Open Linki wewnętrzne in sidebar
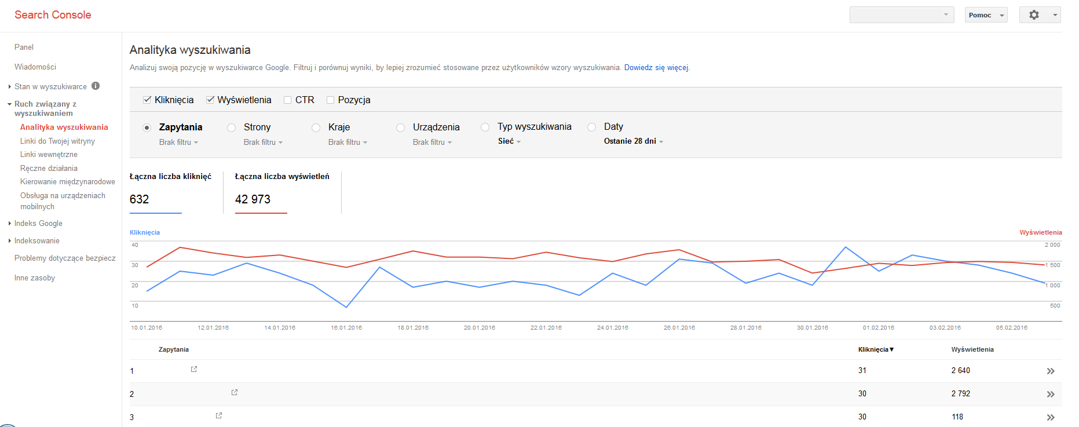This screenshot has height=427, width=1079. 49,154
